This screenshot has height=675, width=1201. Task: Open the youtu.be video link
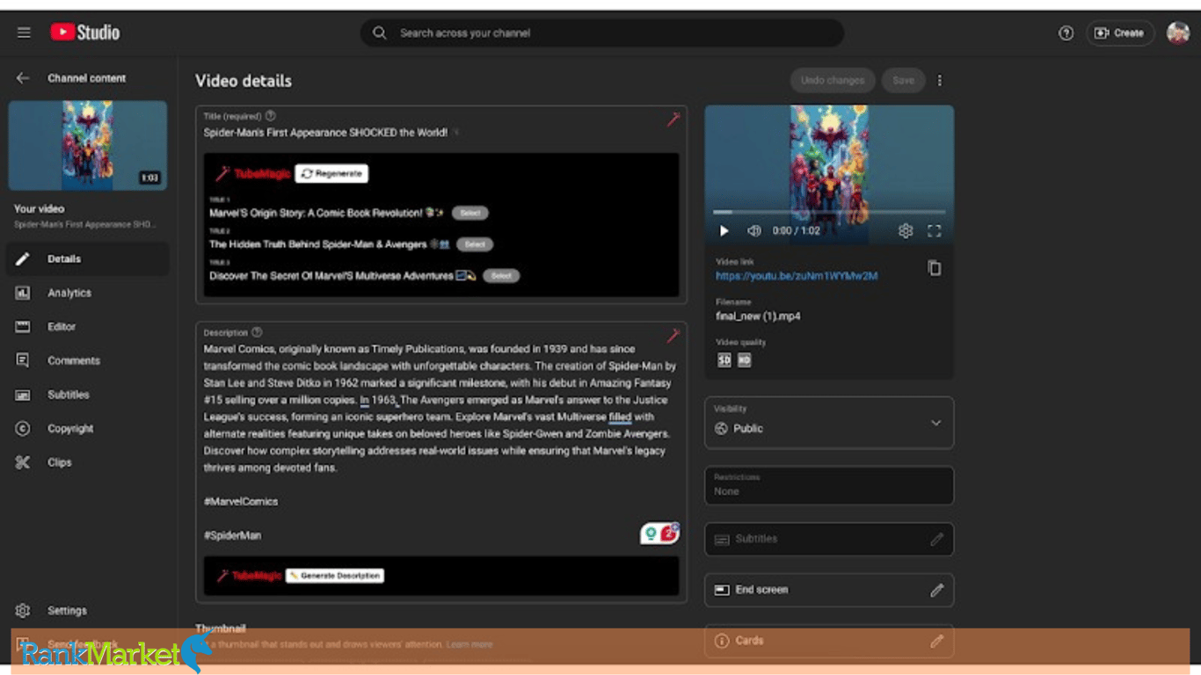point(797,276)
